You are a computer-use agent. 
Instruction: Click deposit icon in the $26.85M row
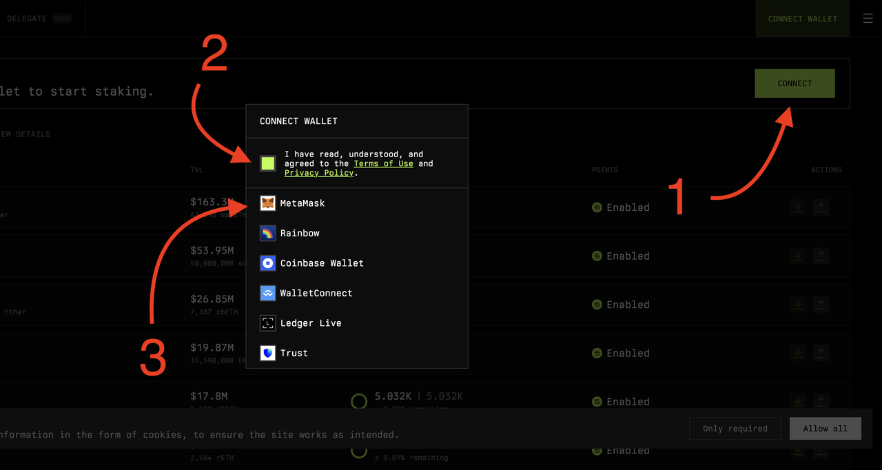[x=798, y=305]
